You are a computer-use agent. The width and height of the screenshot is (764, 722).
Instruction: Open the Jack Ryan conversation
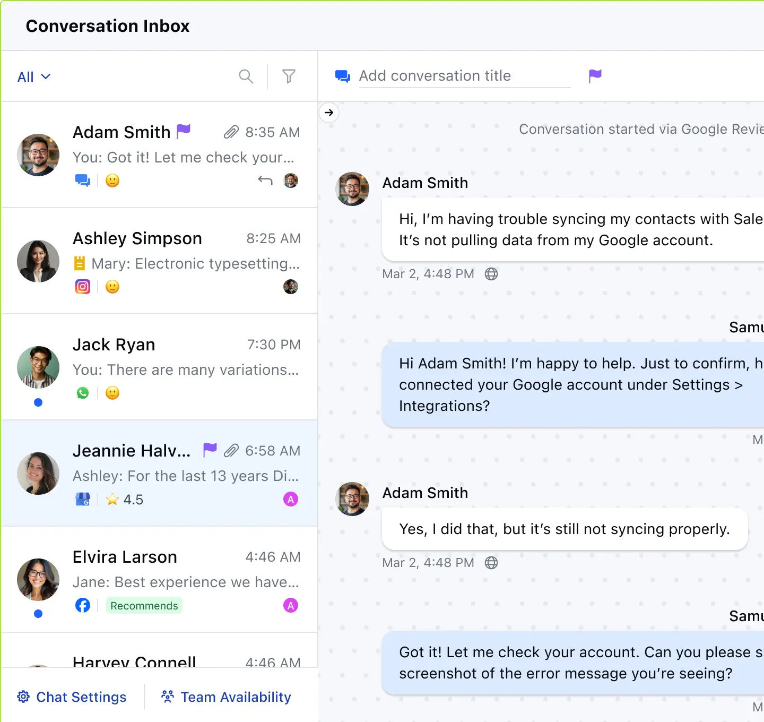click(159, 366)
